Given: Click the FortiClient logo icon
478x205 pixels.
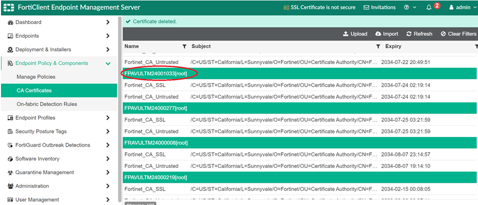Looking at the screenshot, I should (x=8, y=7).
